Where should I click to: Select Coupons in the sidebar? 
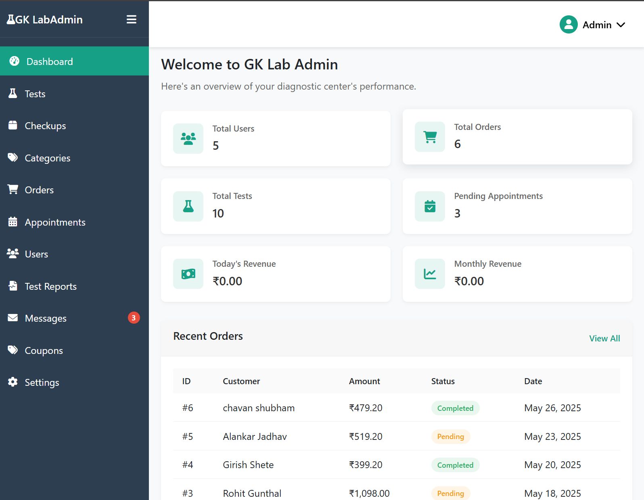pos(44,351)
